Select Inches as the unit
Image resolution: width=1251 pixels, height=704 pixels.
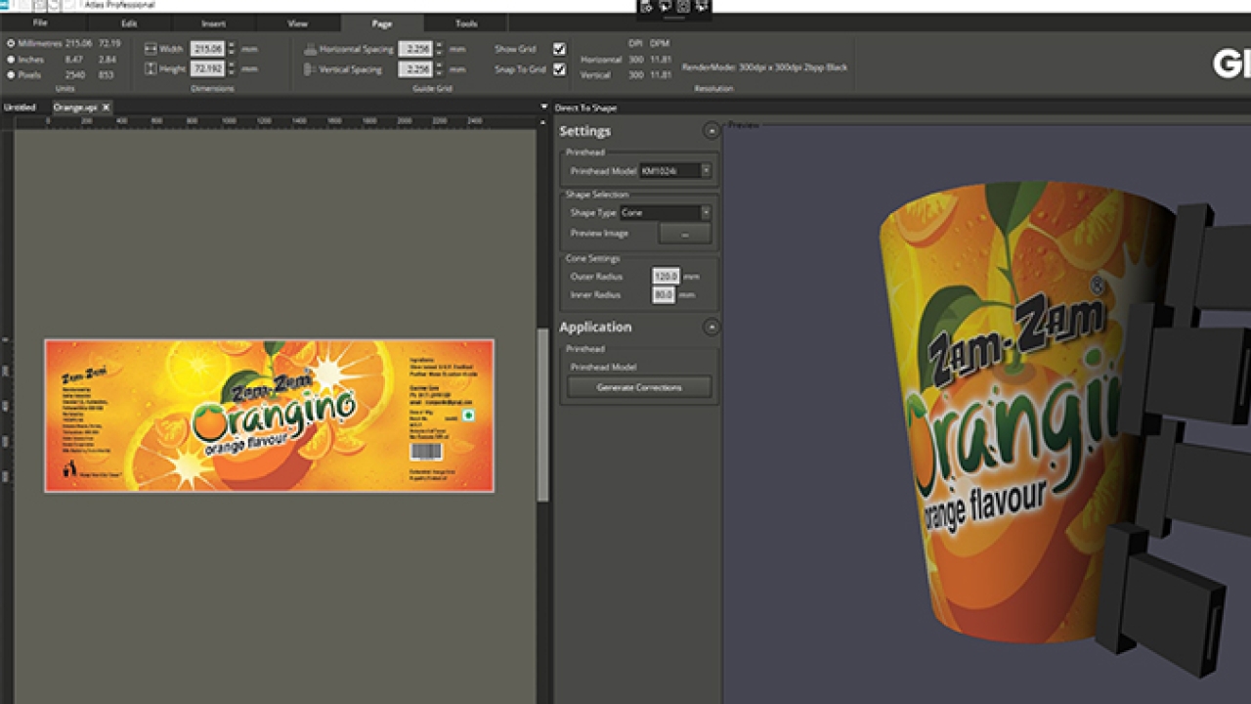point(11,59)
